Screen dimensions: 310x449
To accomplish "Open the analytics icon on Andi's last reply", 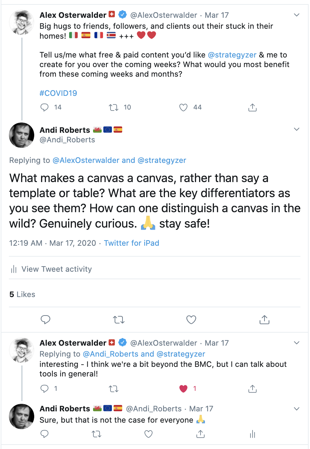I will (x=252, y=434).
